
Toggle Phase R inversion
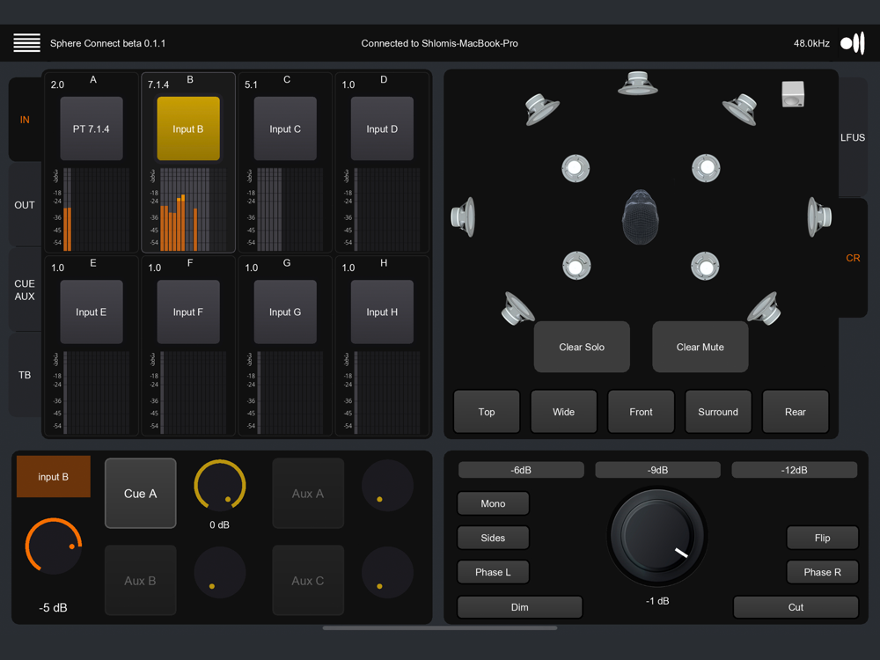[822, 572]
